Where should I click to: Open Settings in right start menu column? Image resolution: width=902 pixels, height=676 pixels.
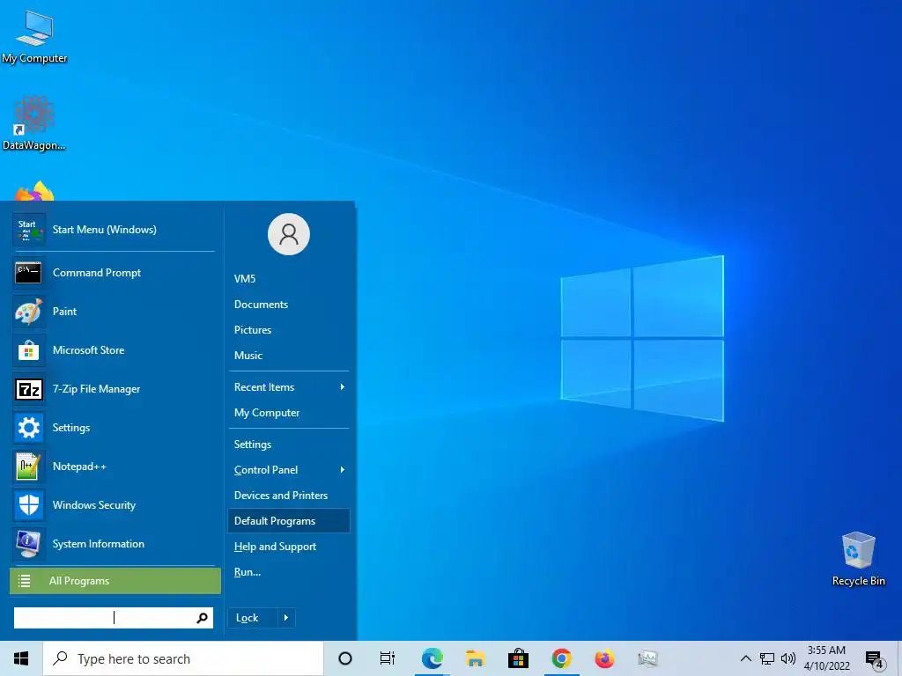pos(289,445)
